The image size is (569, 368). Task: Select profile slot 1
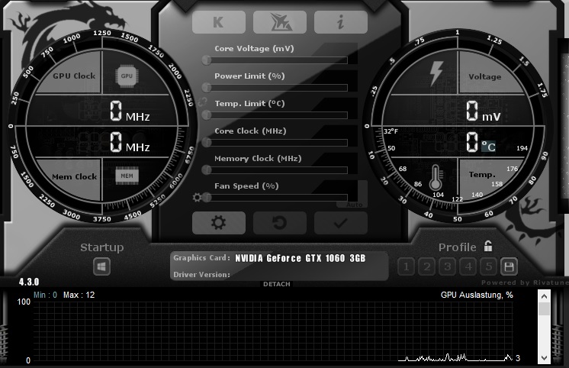click(406, 267)
